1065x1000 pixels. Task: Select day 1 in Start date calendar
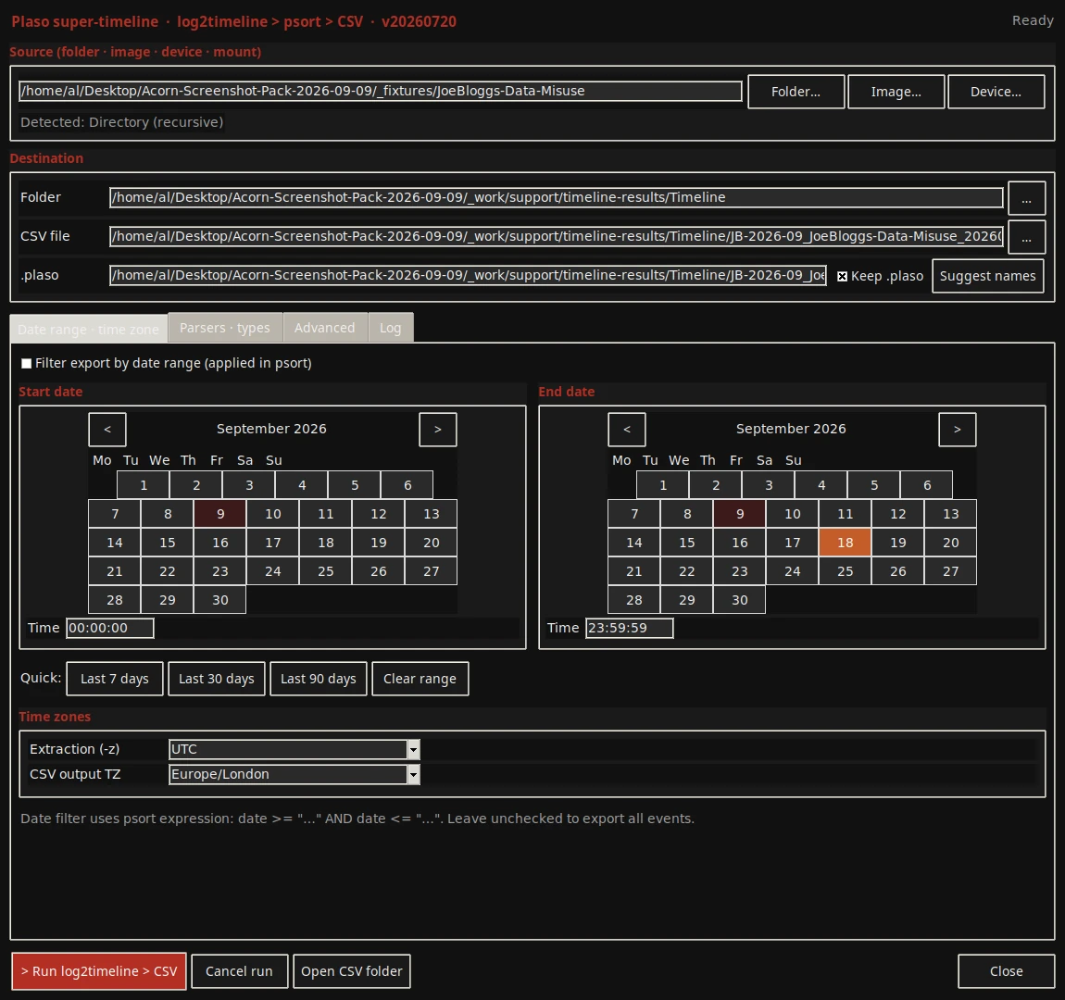(144, 485)
